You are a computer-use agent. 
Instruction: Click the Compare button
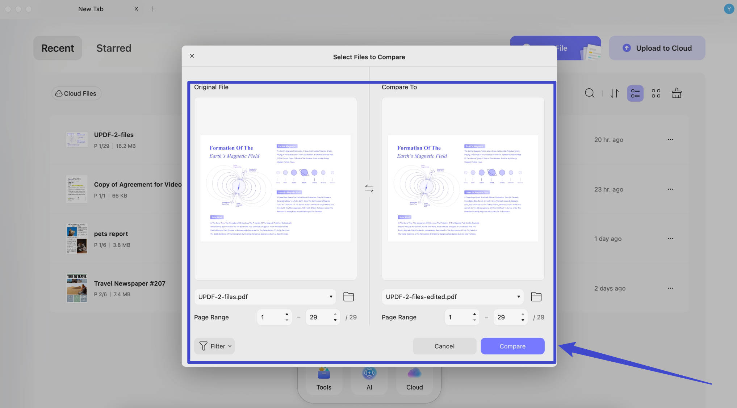(x=512, y=346)
